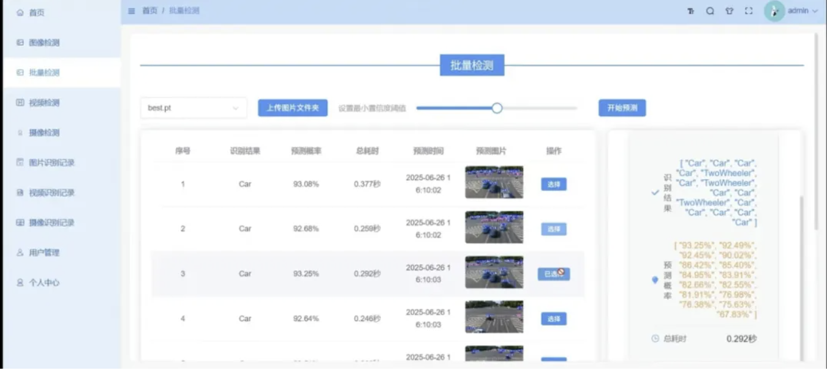Click 首页 in the breadcrumb
The height and width of the screenshot is (373, 827).
pos(149,11)
